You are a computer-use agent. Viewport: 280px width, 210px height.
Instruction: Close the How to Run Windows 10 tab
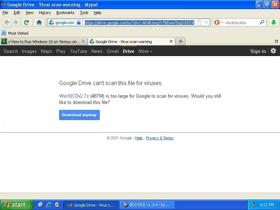[x=83, y=41]
